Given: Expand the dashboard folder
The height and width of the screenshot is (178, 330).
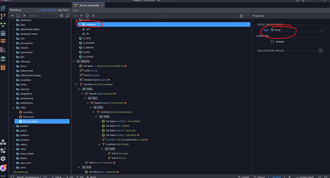Looking at the screenshot, I should [13, 20].
